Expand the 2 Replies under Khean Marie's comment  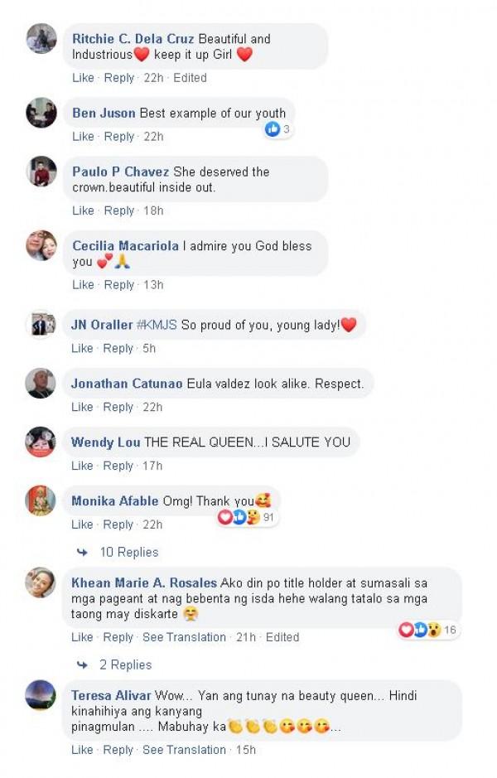click(x=125, y=664)
